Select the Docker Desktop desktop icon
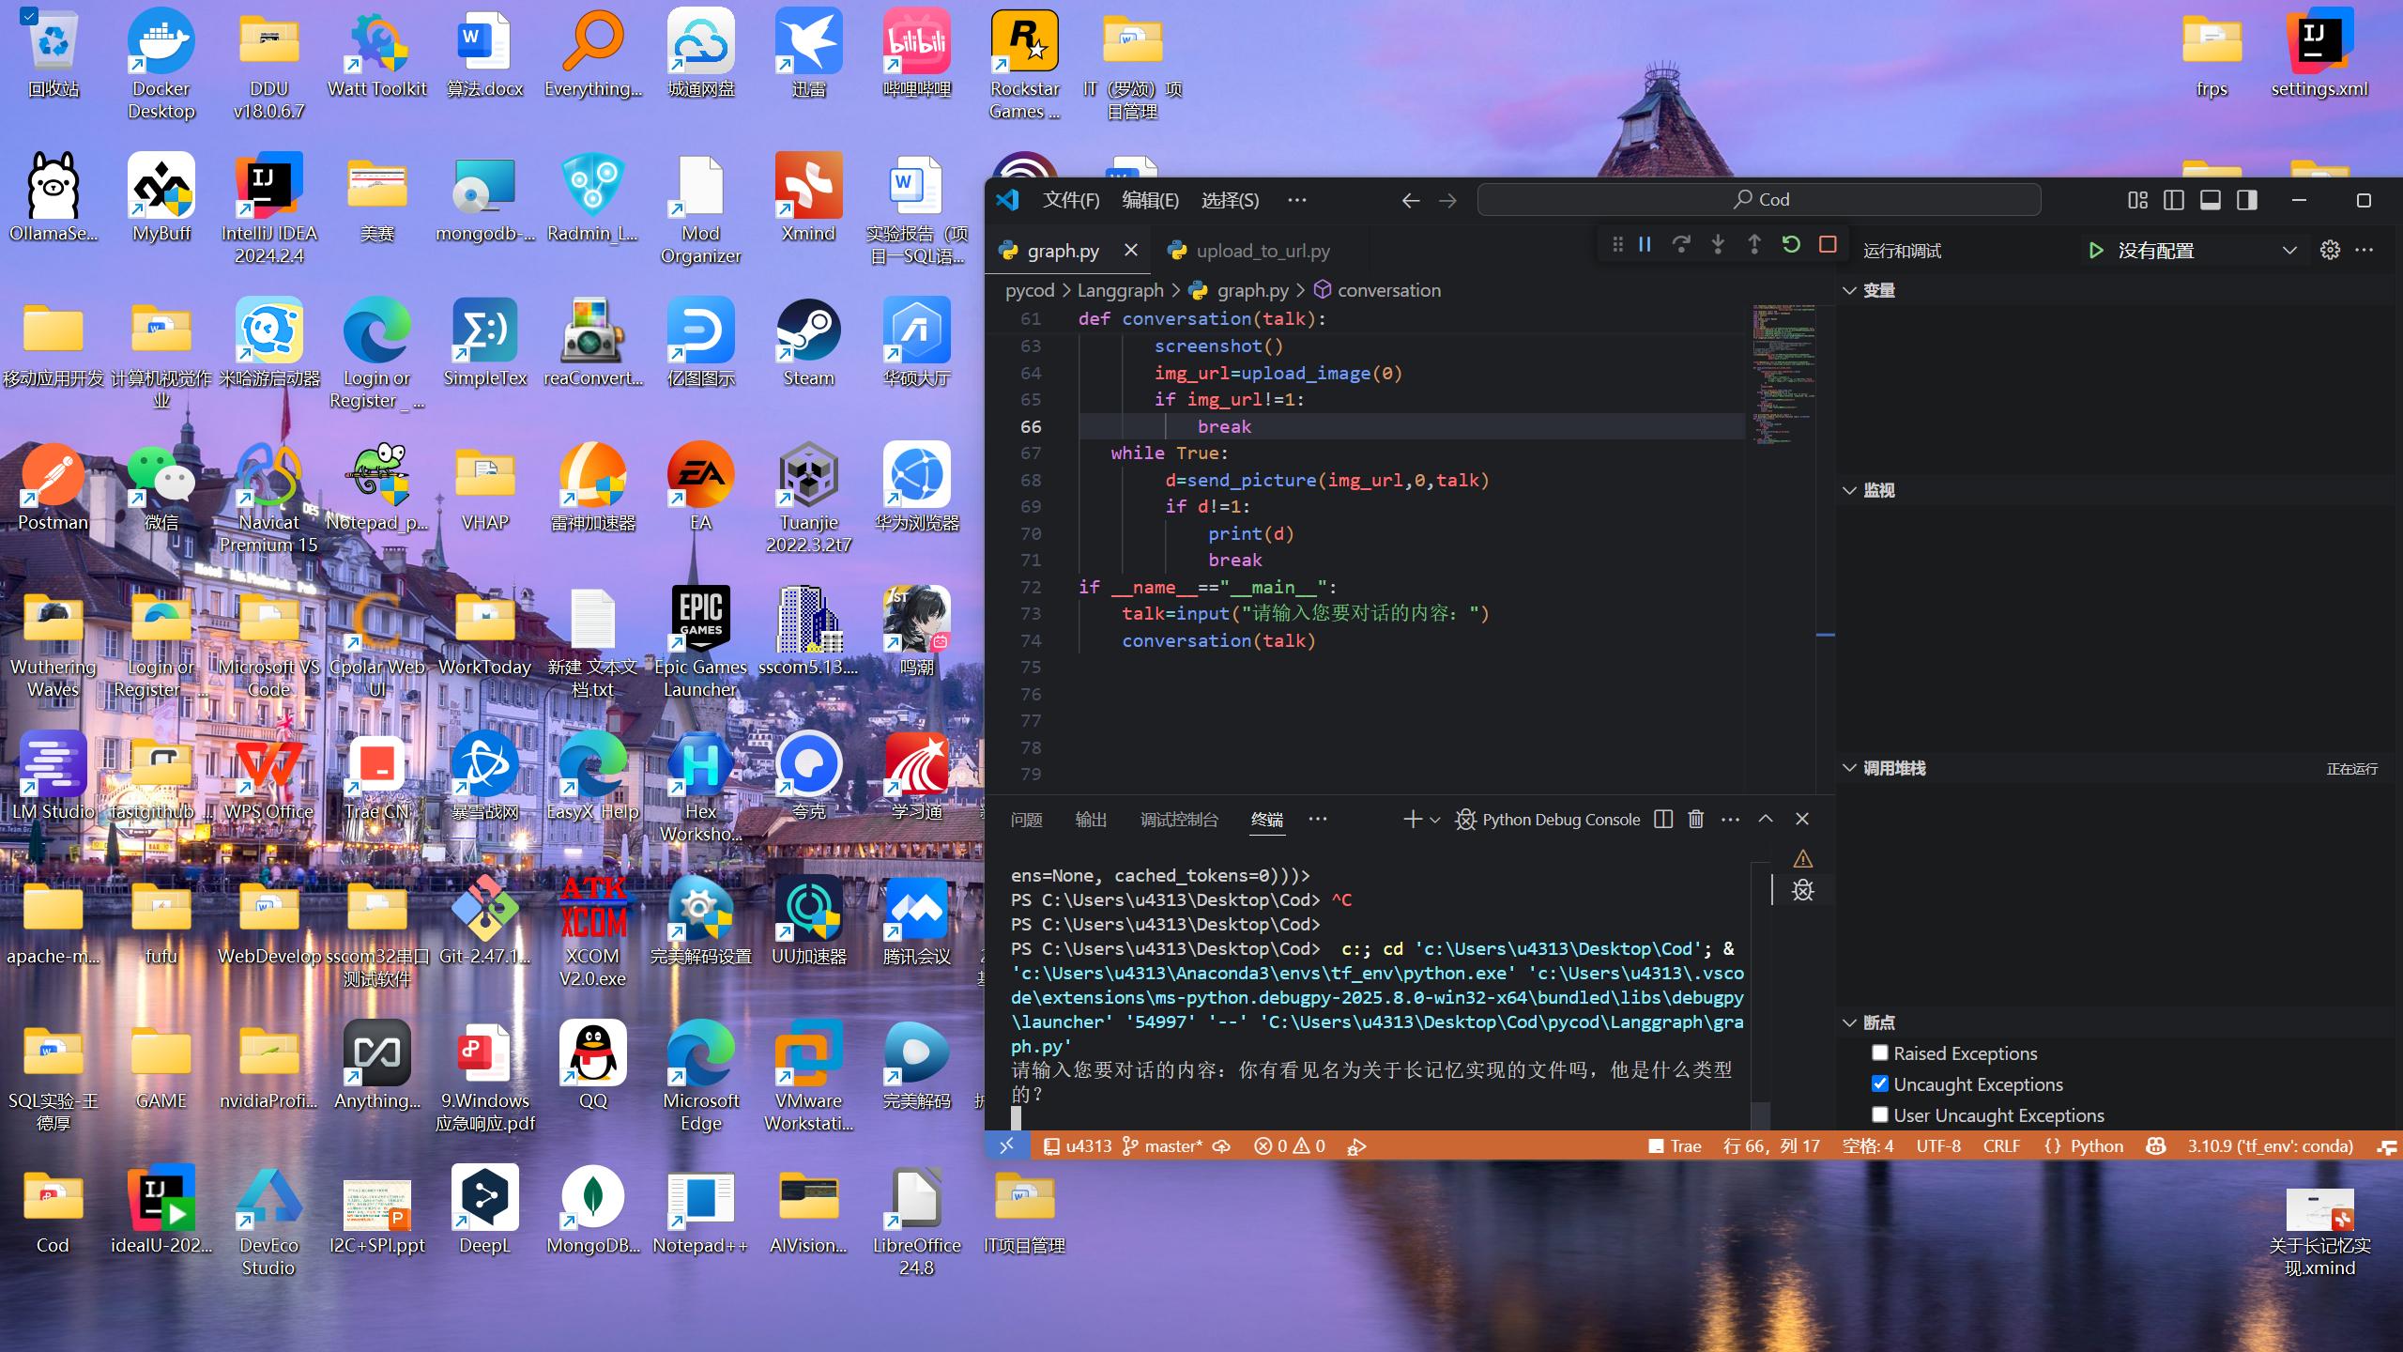This screenshot has height=1352, width=2403. [x=161, y=64]
